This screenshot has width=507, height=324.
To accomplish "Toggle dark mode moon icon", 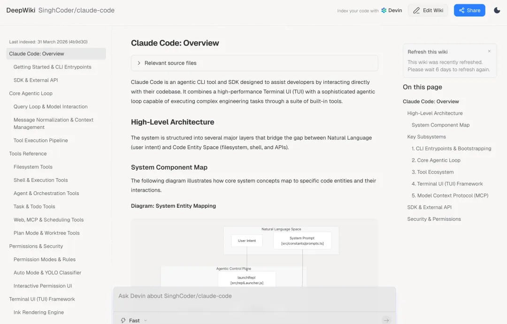I will click(497, 10).
